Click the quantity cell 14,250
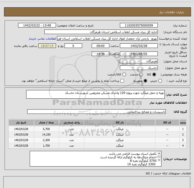 click(x=46, y=135)
